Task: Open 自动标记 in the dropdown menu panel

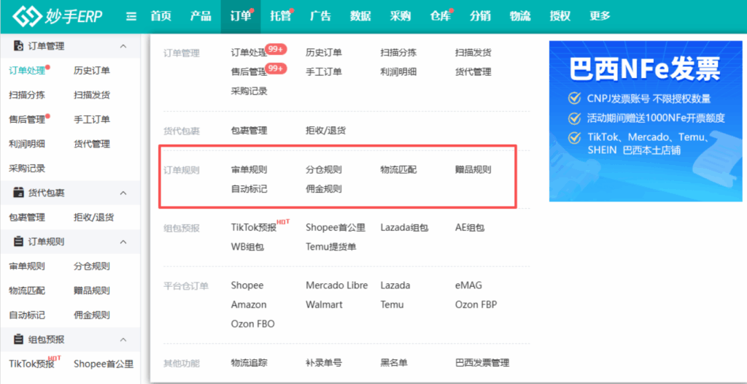Action: point(249,189)
